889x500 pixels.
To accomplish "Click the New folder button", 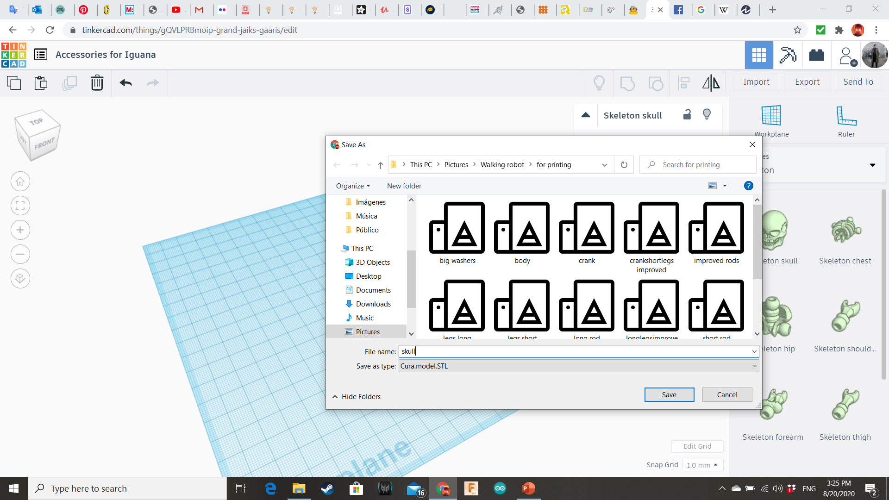I will pos(404,186).
